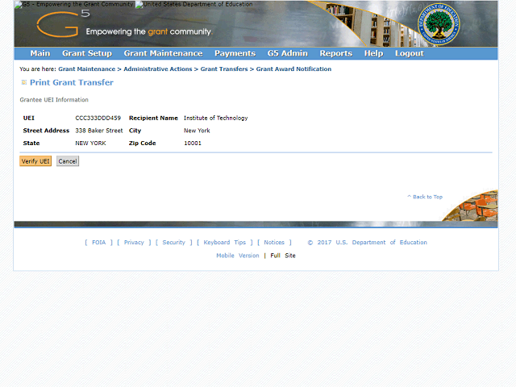The image size is (516, 387).
Task: Open the Keyboard Tips footer link
Action: tap(225, 243)
